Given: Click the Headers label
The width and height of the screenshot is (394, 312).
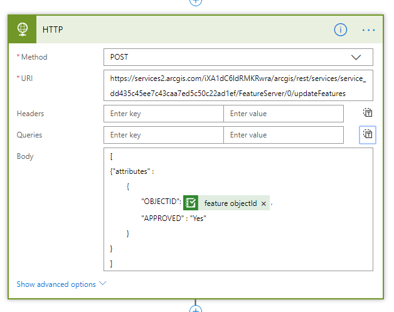Looking at the screenshot, I should tap(30, 114).
